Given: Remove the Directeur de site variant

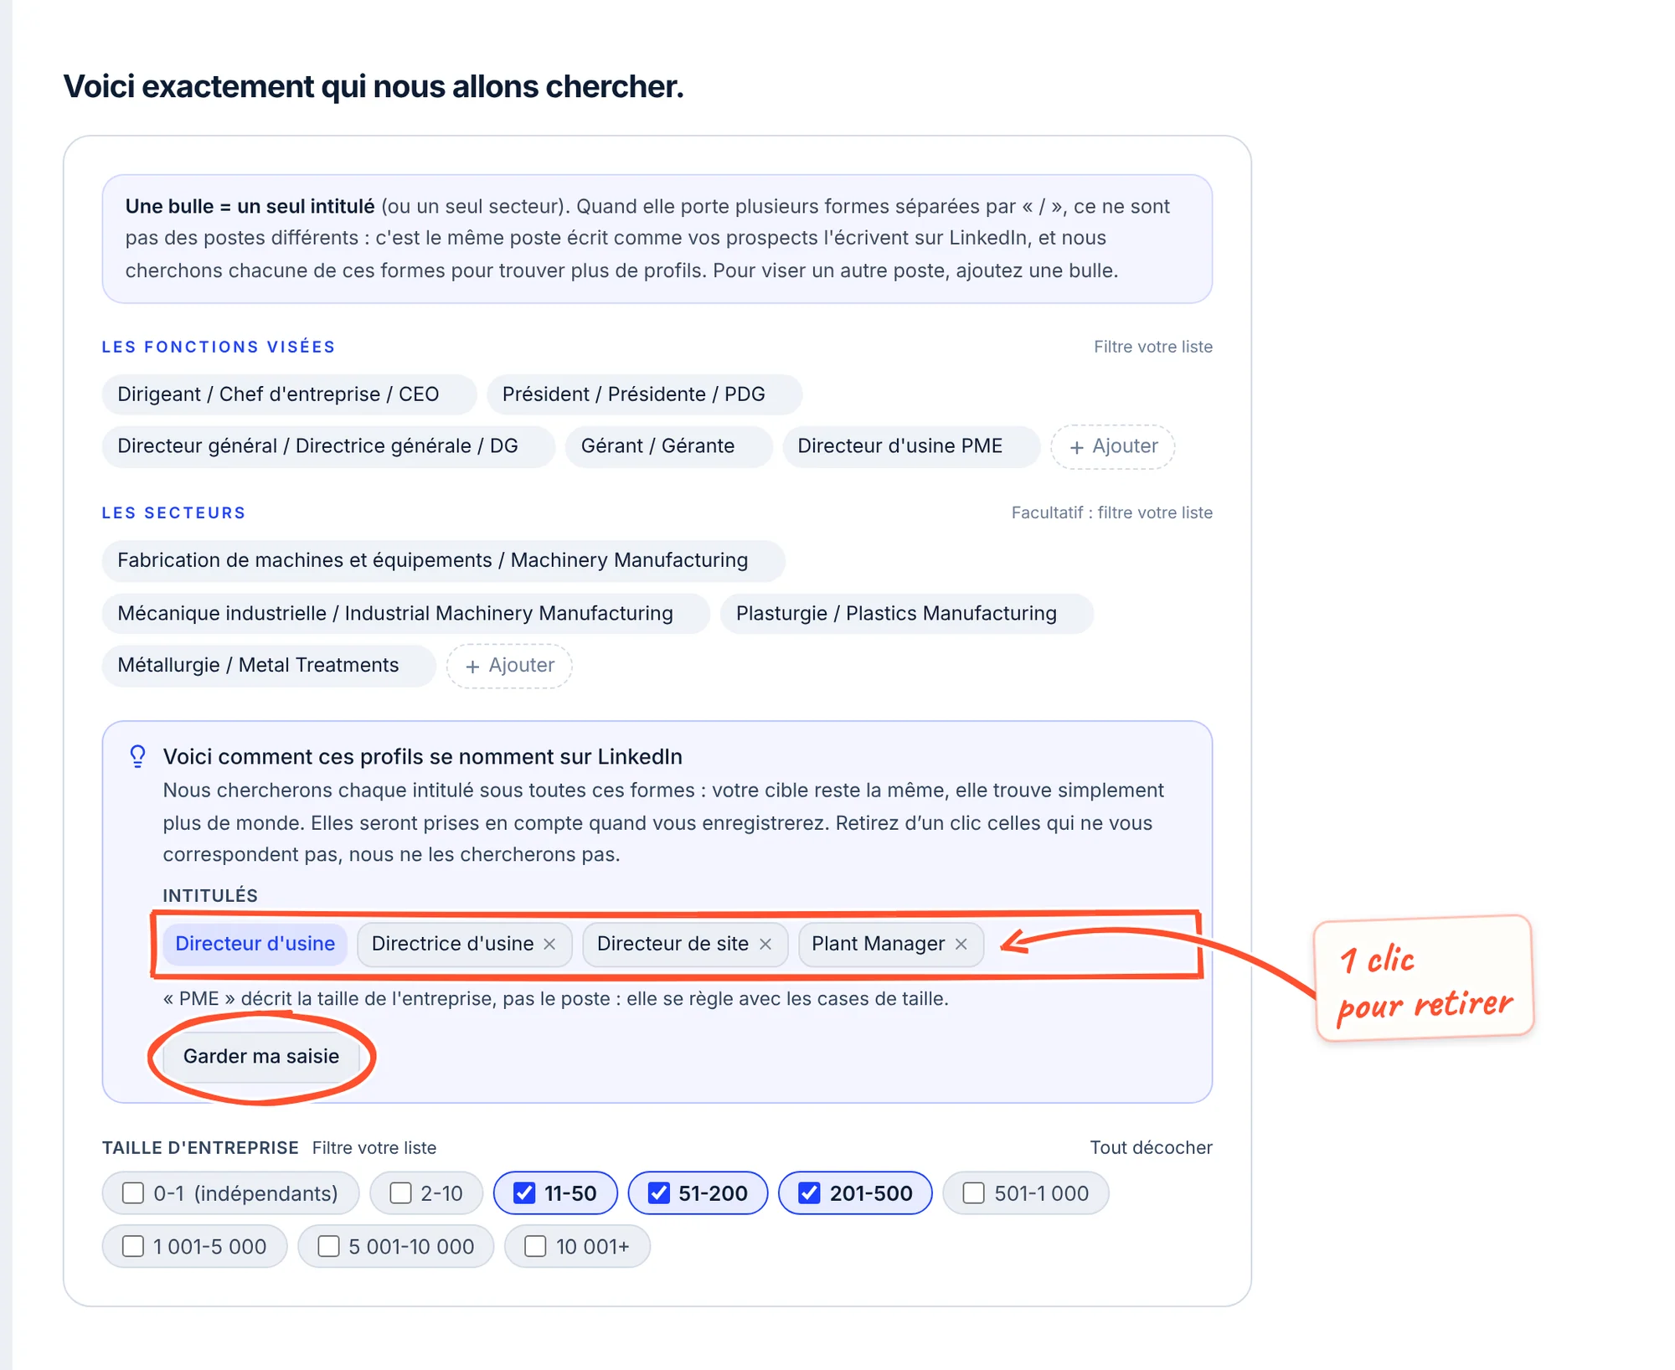Looking at the screenshot, I should [765, 944].
